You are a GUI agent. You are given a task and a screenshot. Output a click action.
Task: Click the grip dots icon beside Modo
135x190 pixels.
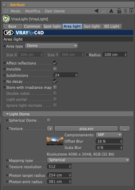[x=6, y=11]
